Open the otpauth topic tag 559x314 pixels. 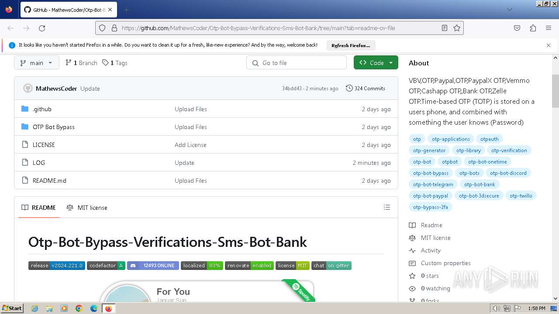coord(490,139)
